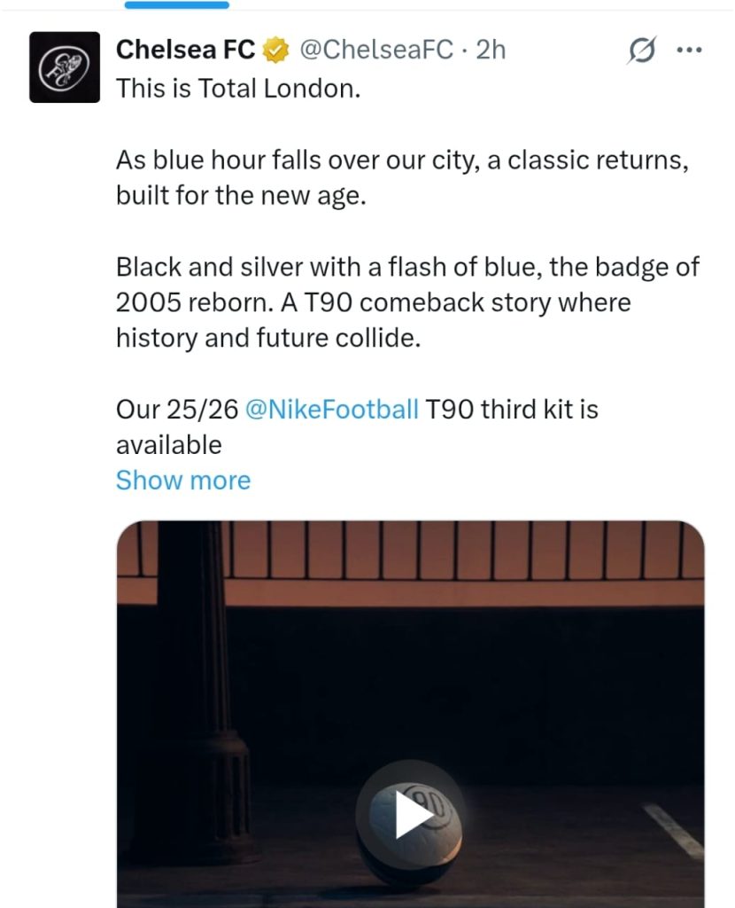Click 'T90 third kit is available' text
This screenshot has width=735, height=908.
(x=357, y=427)
